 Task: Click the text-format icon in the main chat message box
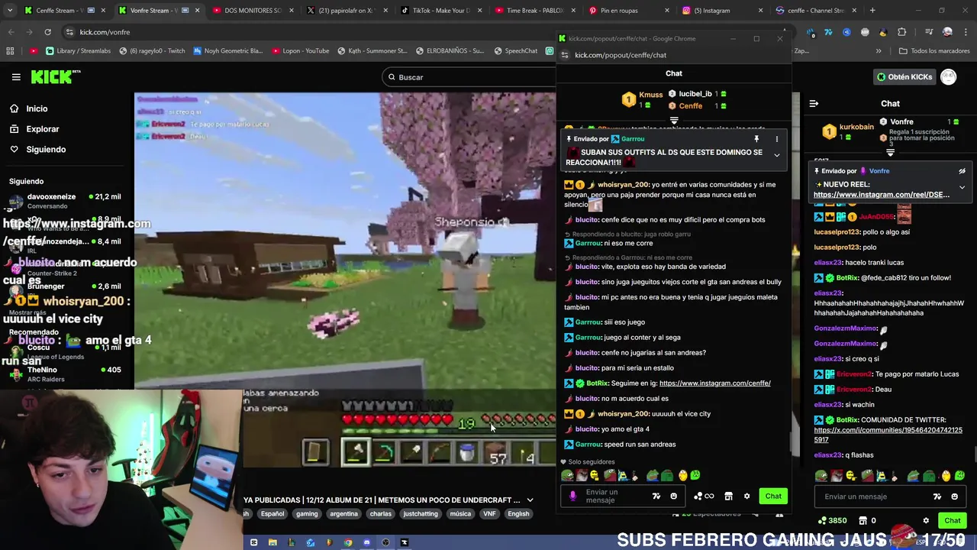pyautogui.click(x=937, y=497)
